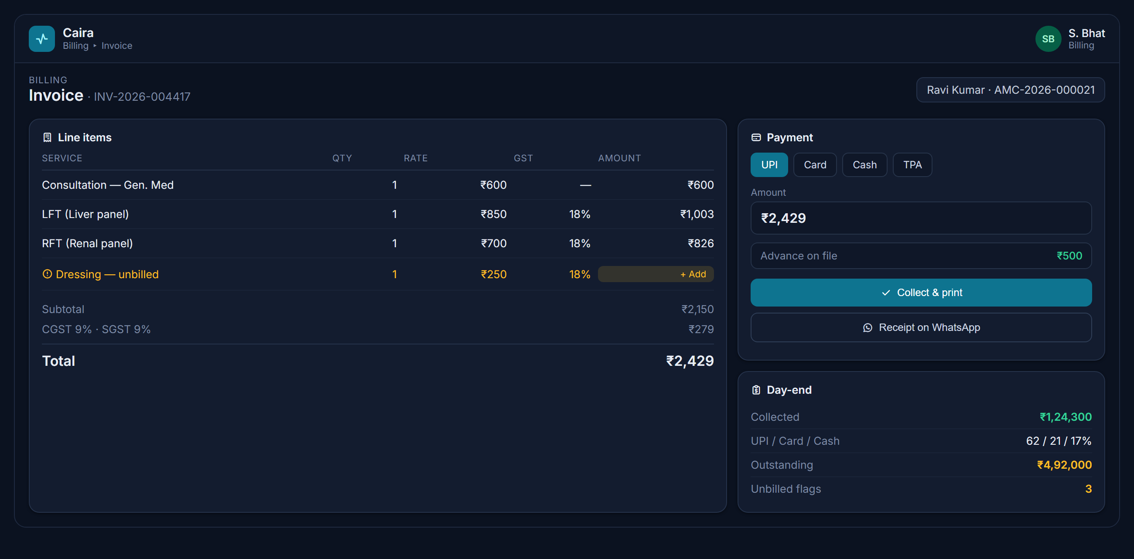Click the Caira pulse logo icon

coord(42,39)
